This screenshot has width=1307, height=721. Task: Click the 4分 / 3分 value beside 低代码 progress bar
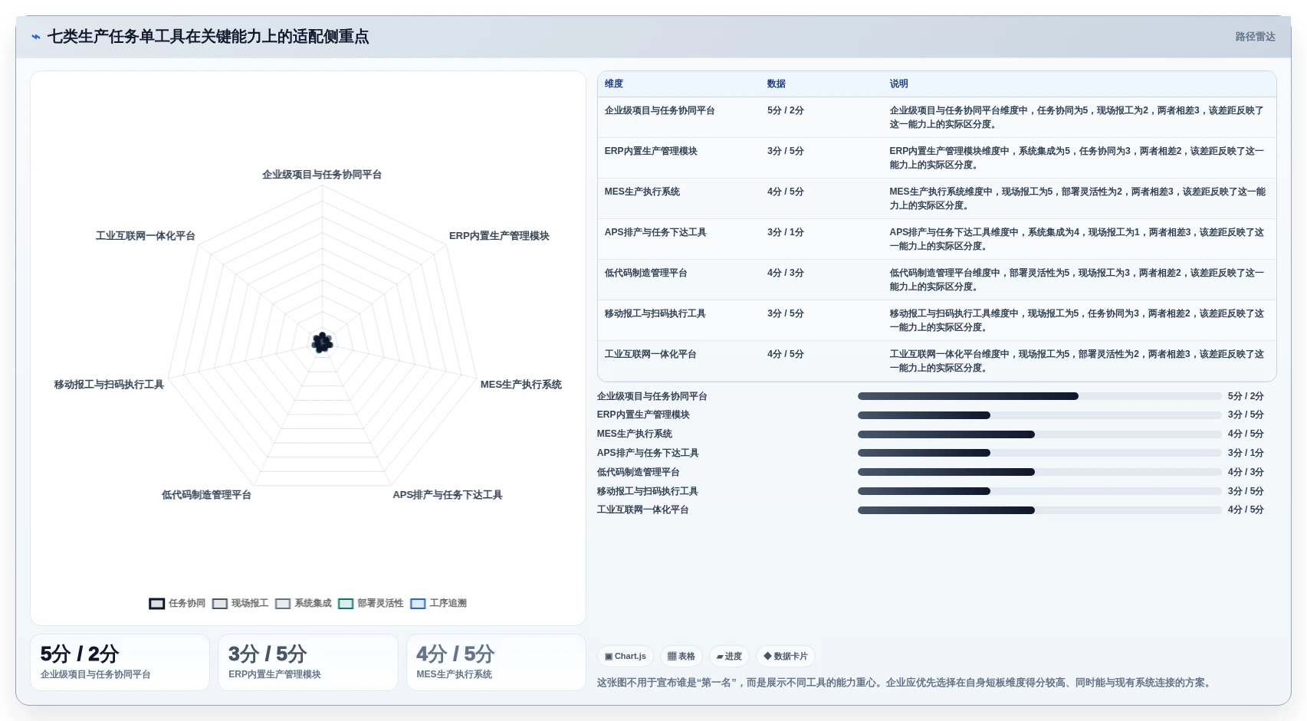[x=1246, y=473]
